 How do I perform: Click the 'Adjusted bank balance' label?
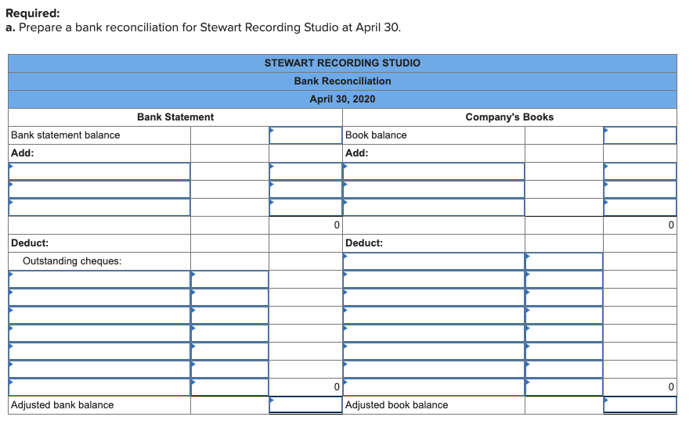pyautogui.click(x=63, y=405)
